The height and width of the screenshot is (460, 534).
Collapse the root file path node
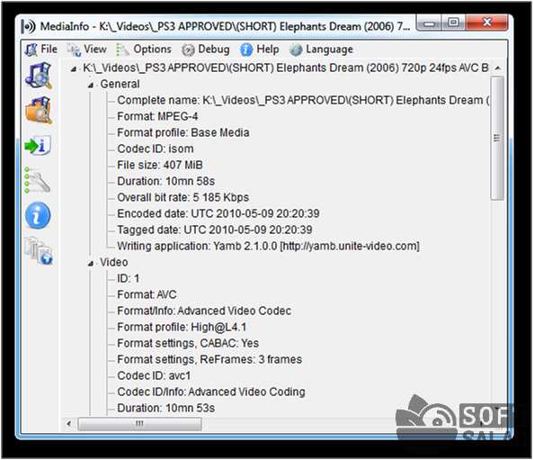[73, 69]
